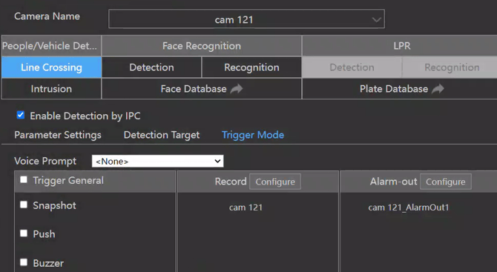Click the Record column header text
Viewport: 497px width, 272px height.
(231, 182)
